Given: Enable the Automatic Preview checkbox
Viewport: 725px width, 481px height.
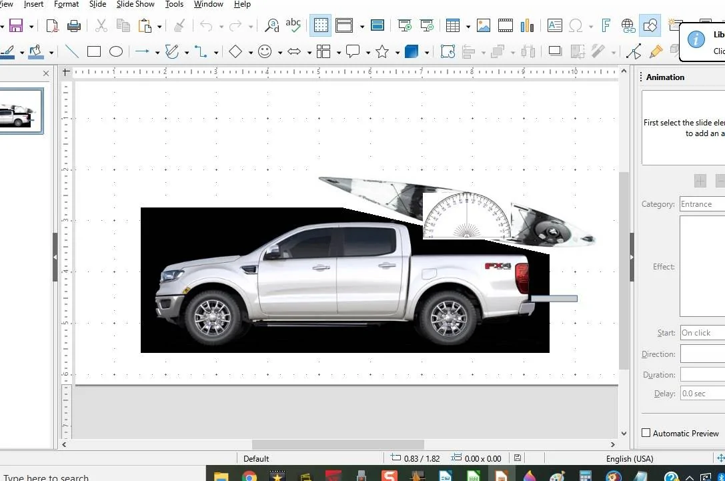Looking at the screenshot, I should (x=646, y=433).
